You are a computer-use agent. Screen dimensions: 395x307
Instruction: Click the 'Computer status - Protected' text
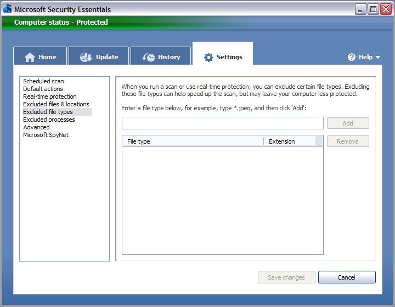pos(61,22)
